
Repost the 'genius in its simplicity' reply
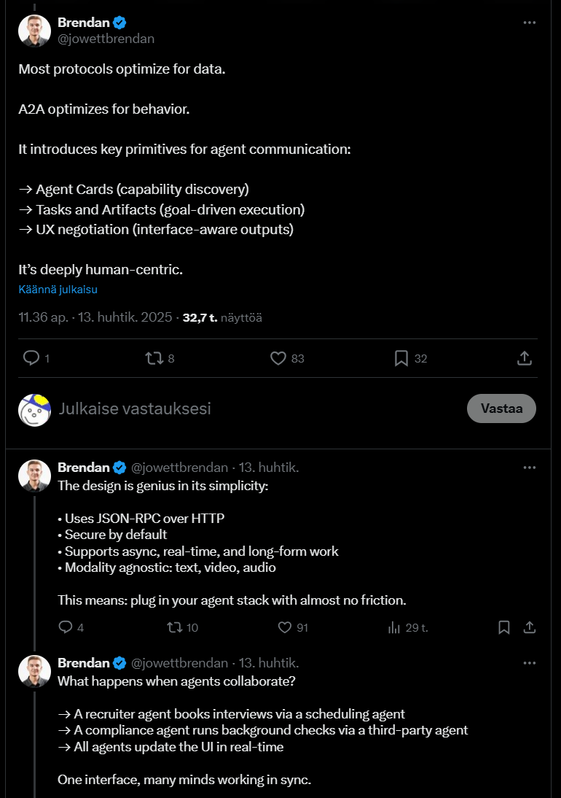click(175, 627)
